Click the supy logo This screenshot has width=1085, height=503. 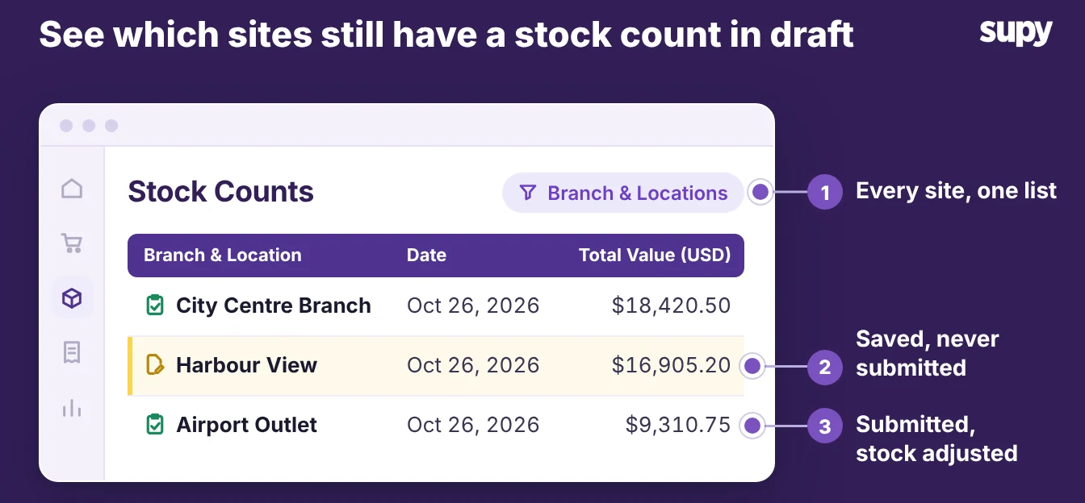coord(1016,32)
